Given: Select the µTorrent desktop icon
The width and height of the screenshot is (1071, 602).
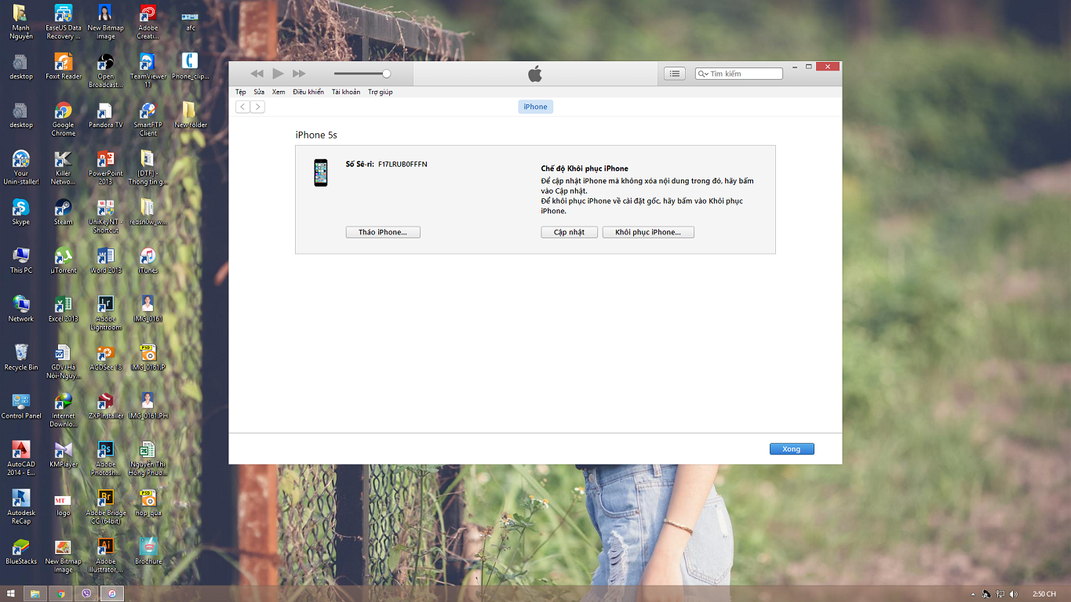Looking at the screenshot, I should pyautogui.click(x=64, y=260).
